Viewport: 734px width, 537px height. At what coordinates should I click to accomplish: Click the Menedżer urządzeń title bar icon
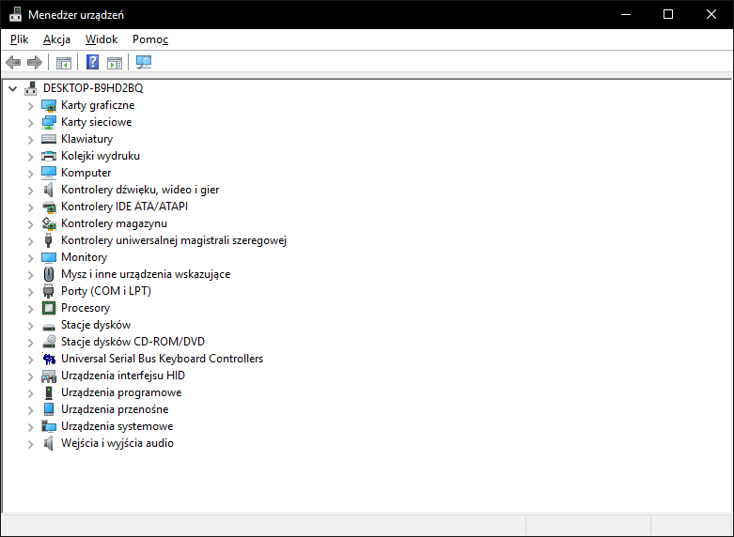click(x=15, y=14)
